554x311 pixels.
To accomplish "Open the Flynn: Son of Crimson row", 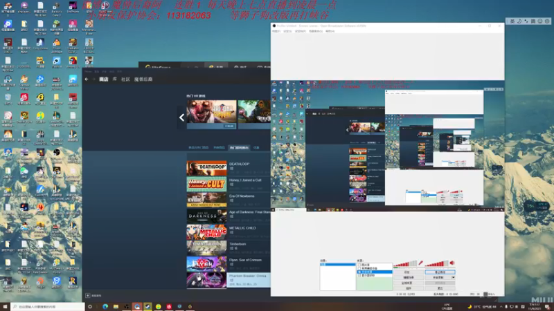I will 229,264.
